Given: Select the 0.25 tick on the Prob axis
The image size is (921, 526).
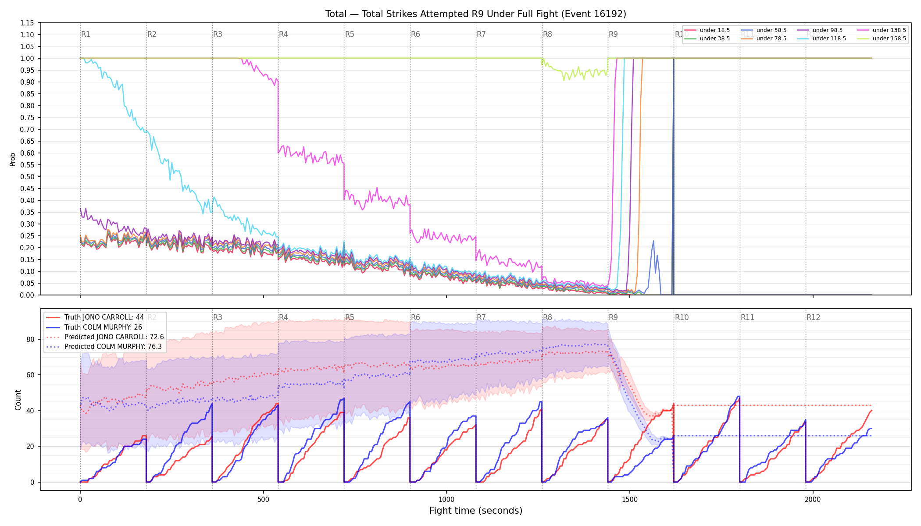Looking at the screenshot, I should 27,236.
